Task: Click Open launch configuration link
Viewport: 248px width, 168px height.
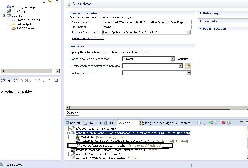Action: pyautogui.click(x=88, y=38)
